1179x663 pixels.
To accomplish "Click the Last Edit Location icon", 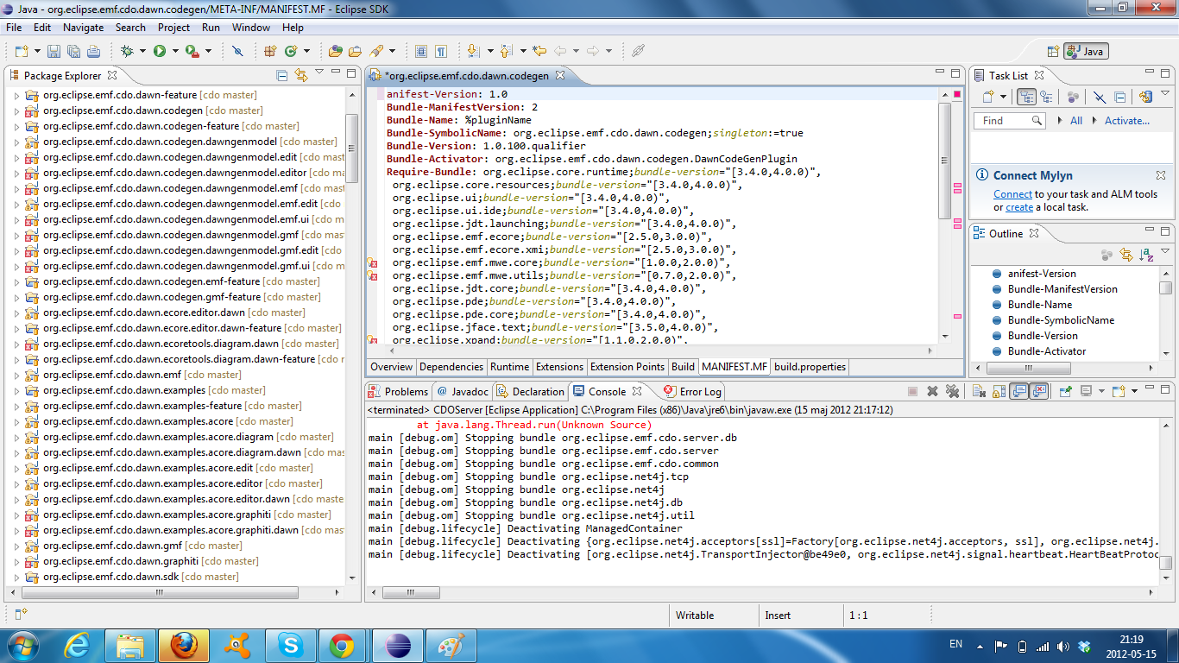I will pos(539,51).
